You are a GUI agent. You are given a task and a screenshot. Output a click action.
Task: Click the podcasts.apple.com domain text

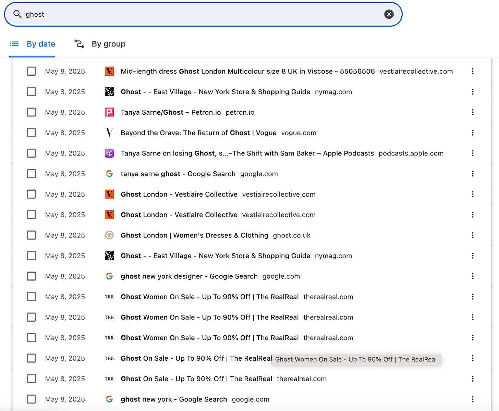[411, 153]
